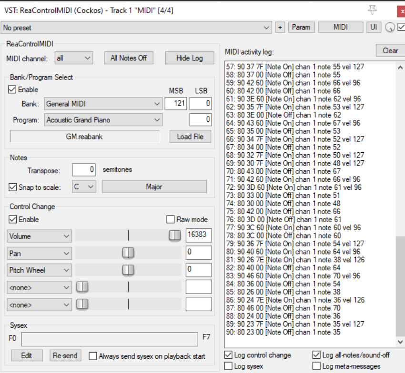Open the General MIDI bank dropdown
The image size is (405, 373).
(x=103, y=104)
